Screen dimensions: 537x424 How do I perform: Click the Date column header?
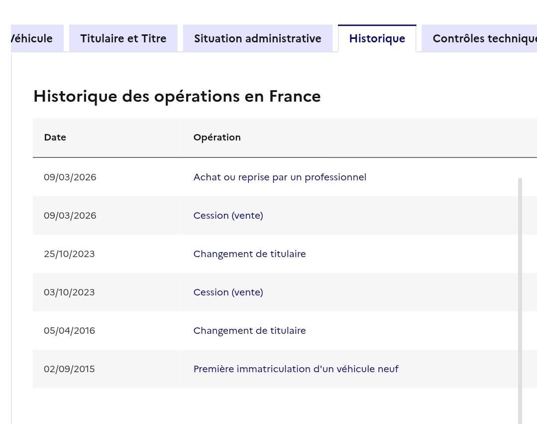click(55, 137)
